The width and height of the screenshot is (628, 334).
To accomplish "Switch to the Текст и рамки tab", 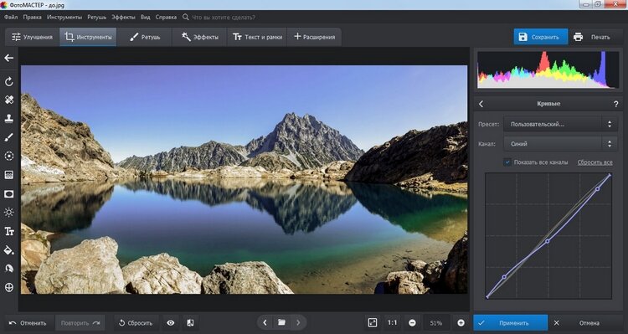I will pyautogui.click(x=257, y=37).
